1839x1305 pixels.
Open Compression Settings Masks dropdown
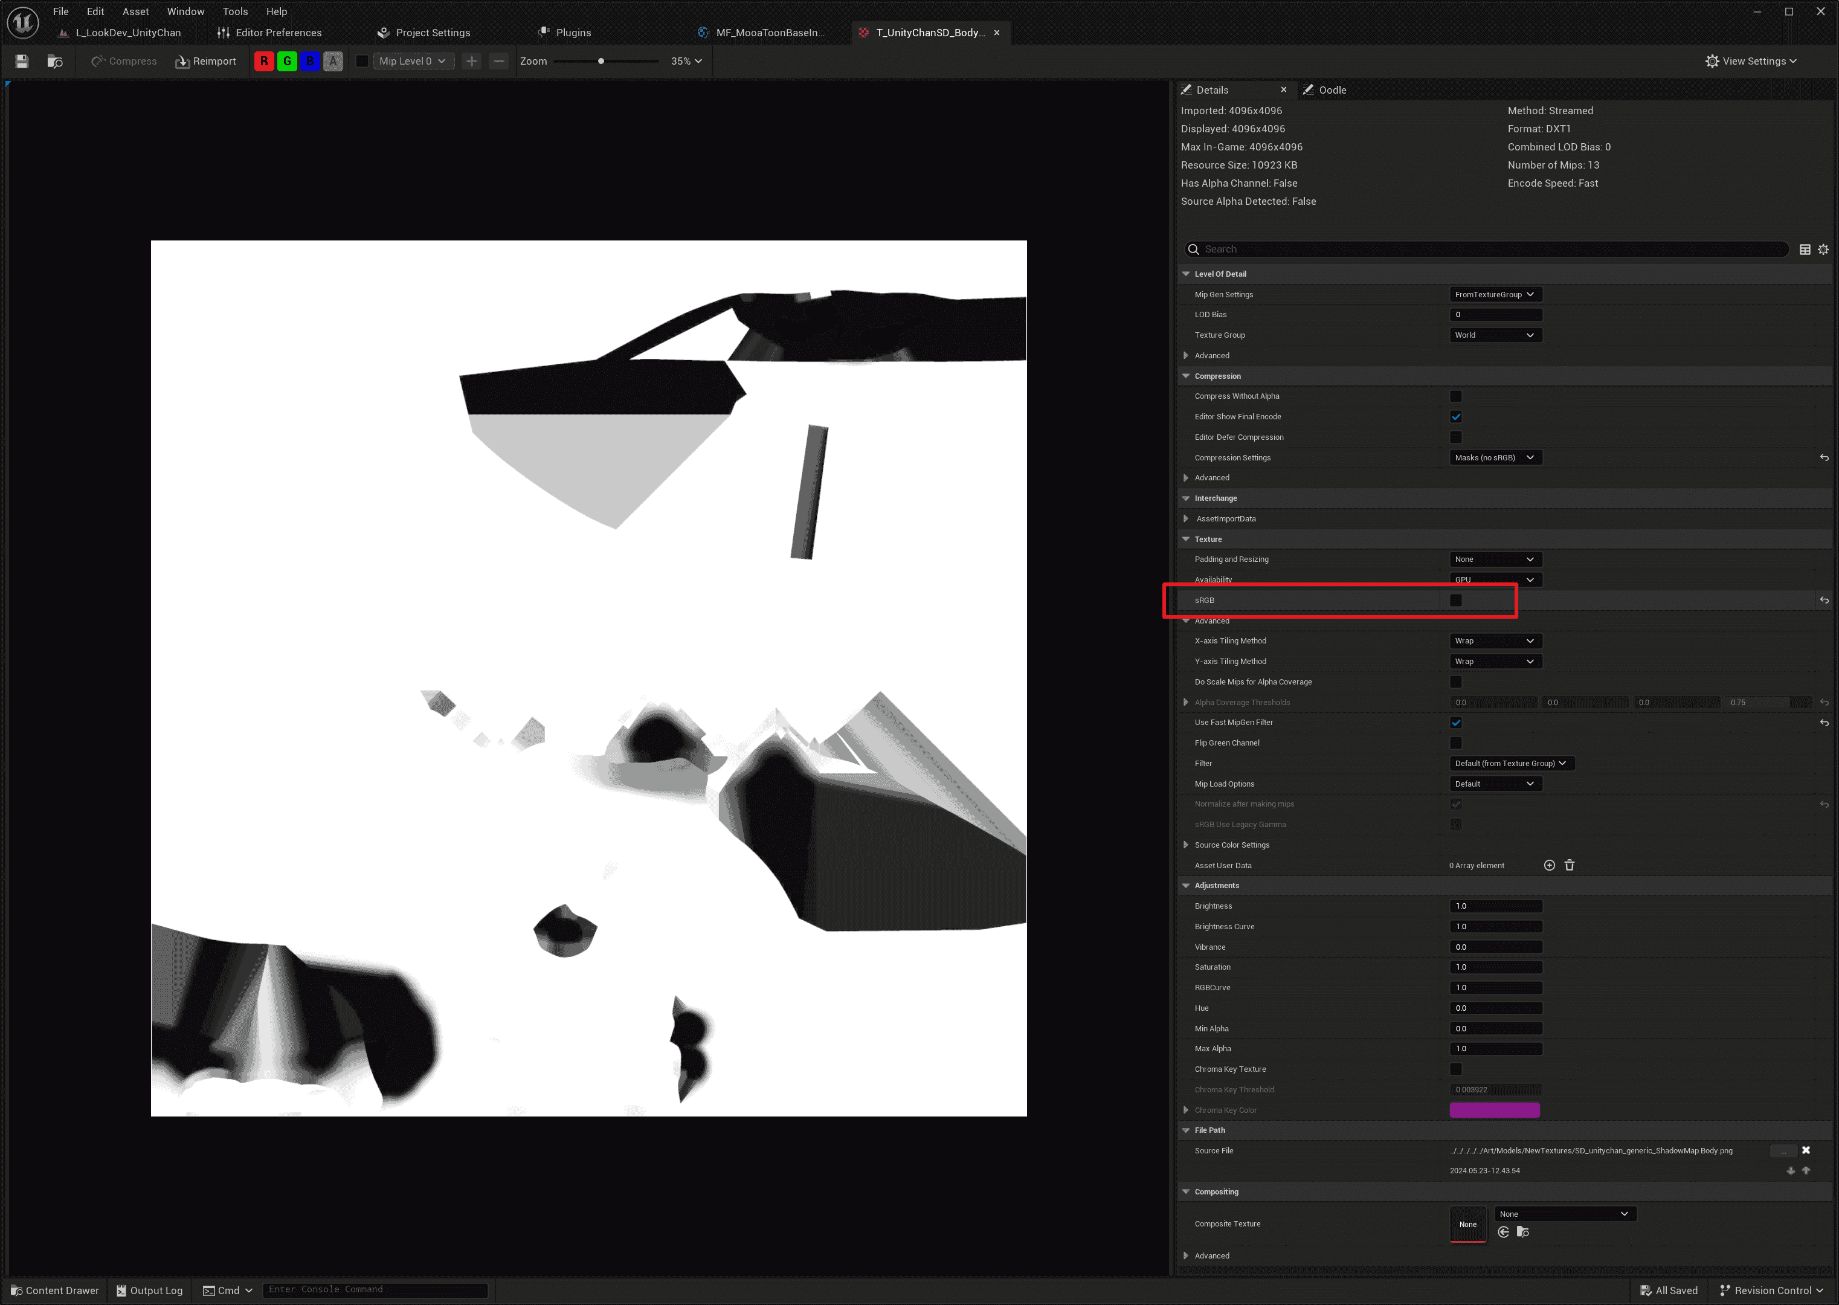(x=1495, y=458)
